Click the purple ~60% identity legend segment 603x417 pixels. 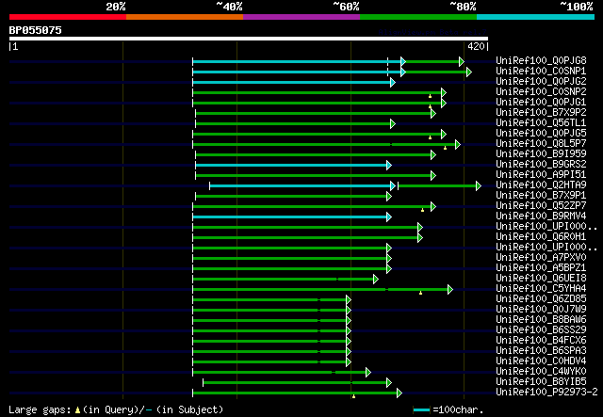(301, 17)
